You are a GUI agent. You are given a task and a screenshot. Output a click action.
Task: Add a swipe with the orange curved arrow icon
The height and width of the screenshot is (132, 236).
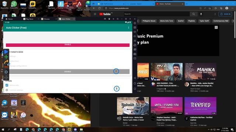(6, 62)
